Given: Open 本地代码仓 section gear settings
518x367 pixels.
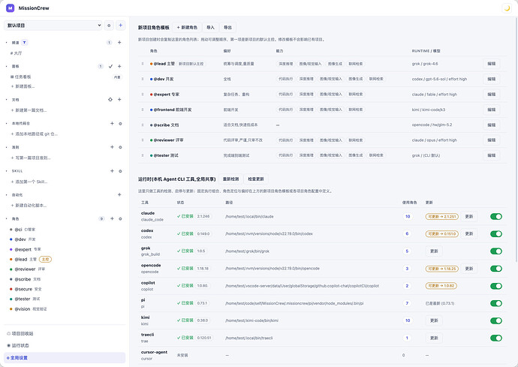Looking at the screenshot, I should pos(120,124).
